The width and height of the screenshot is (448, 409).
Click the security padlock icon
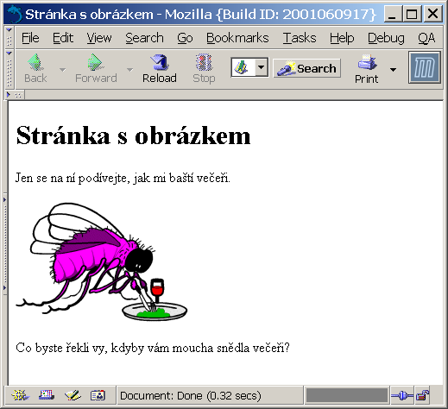(x=422, y=395)
